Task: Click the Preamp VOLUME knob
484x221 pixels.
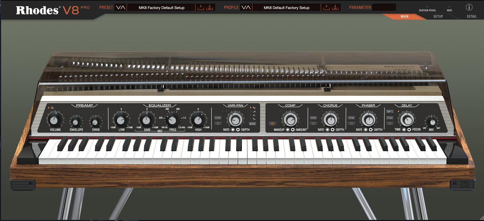Action: coord(54,119)
